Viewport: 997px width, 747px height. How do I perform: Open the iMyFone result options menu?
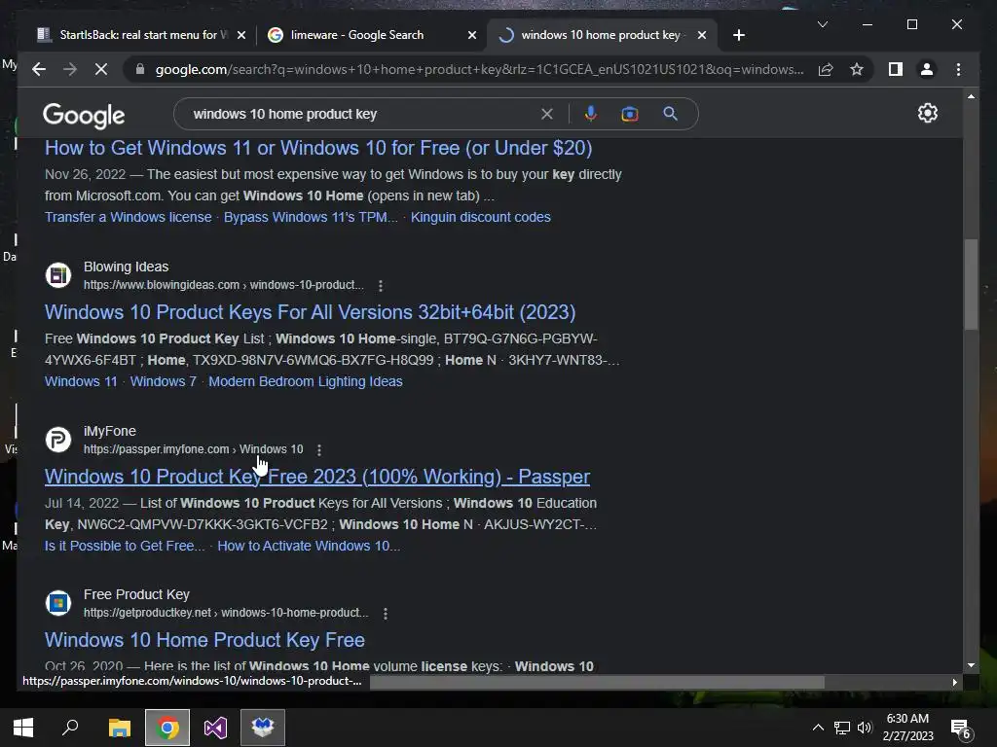[x=319, y=449]
